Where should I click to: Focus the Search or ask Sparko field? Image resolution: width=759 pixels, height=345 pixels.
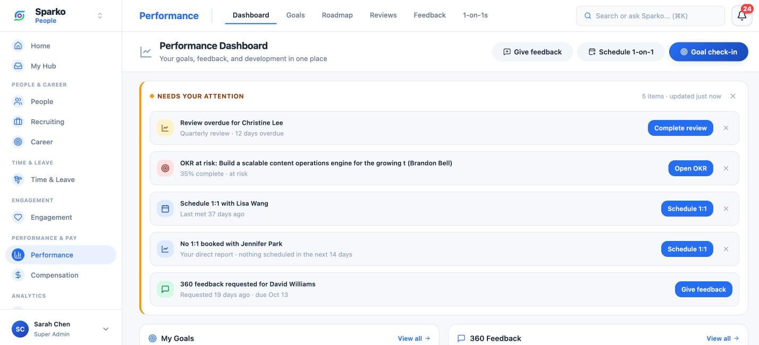click(x=651, y=16)
